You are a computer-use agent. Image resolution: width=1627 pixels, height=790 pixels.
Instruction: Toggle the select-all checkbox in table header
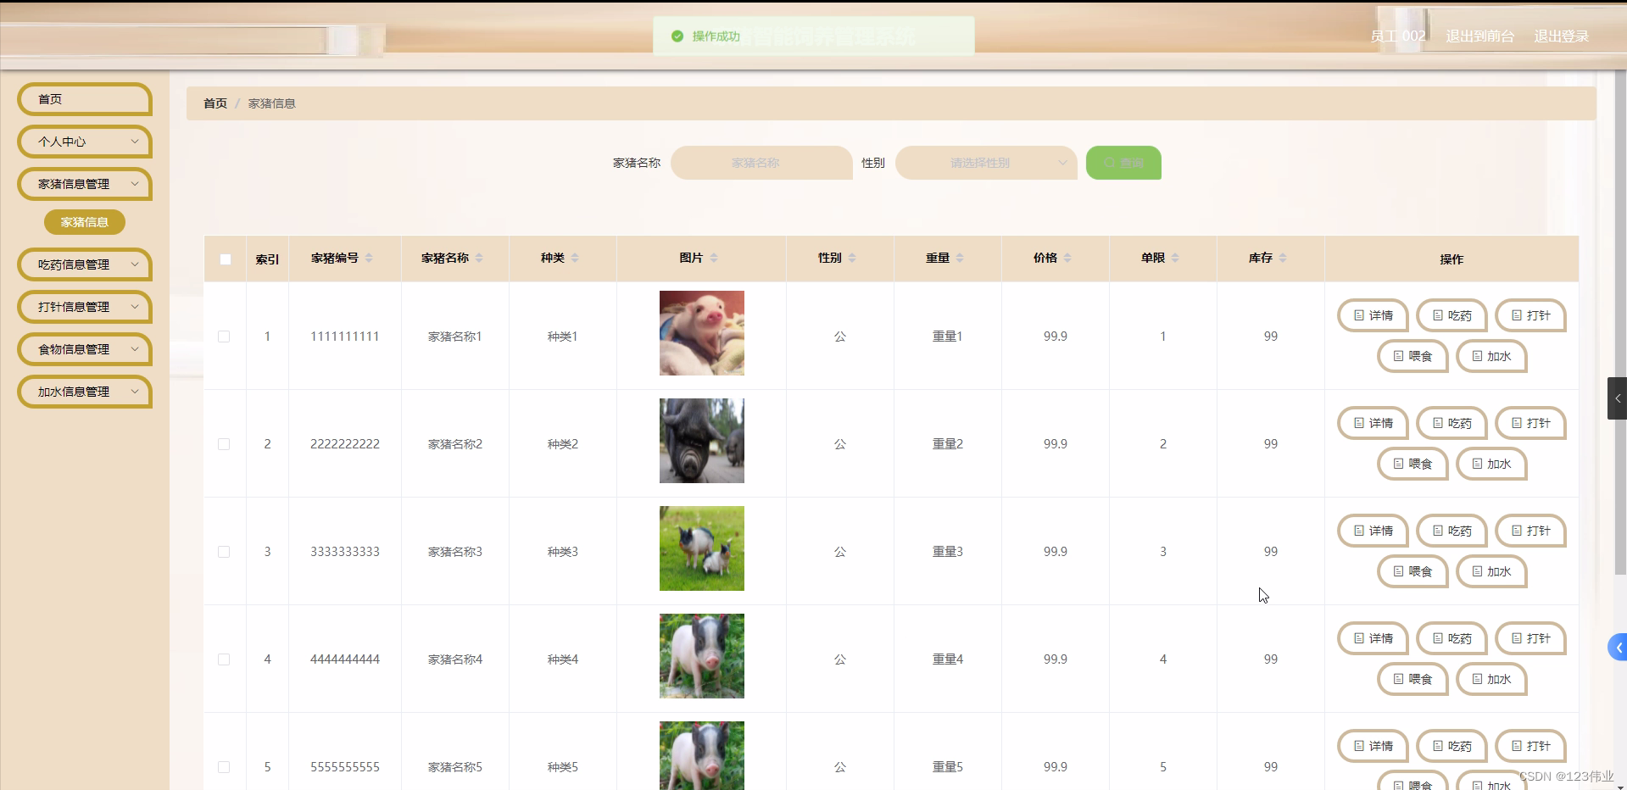pyautogui.click(x=225, y=259)
